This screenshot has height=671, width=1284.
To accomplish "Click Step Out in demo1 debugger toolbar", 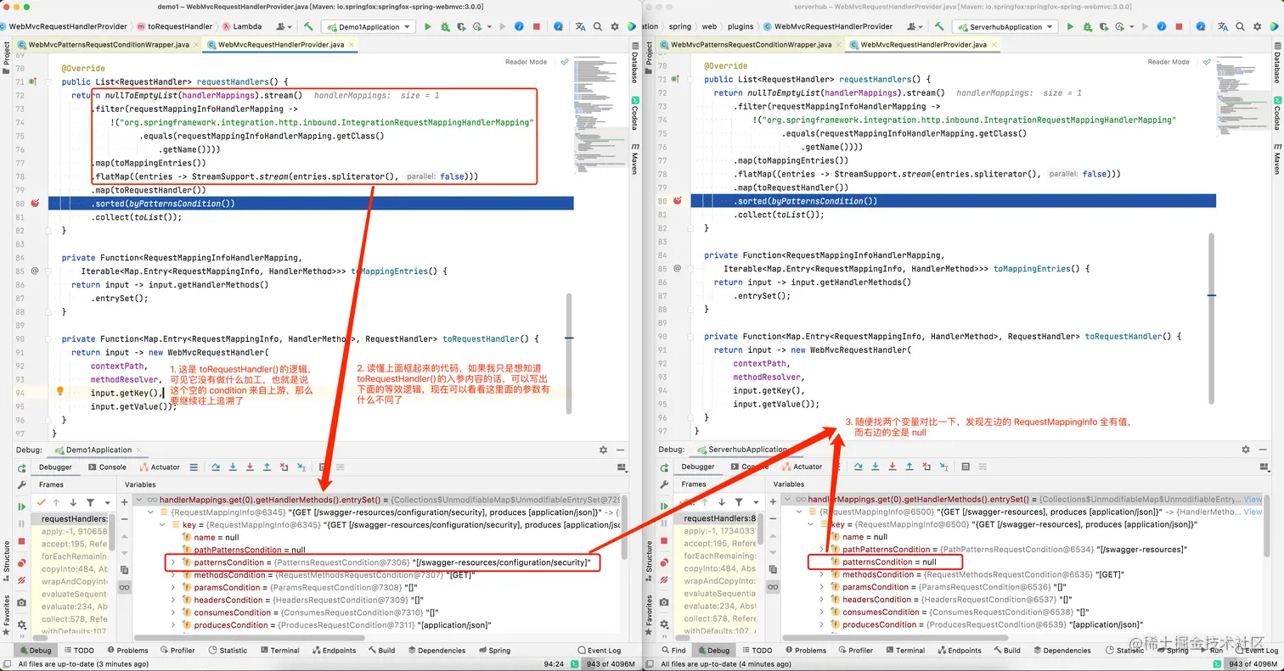I will click(x=267, y=467).
